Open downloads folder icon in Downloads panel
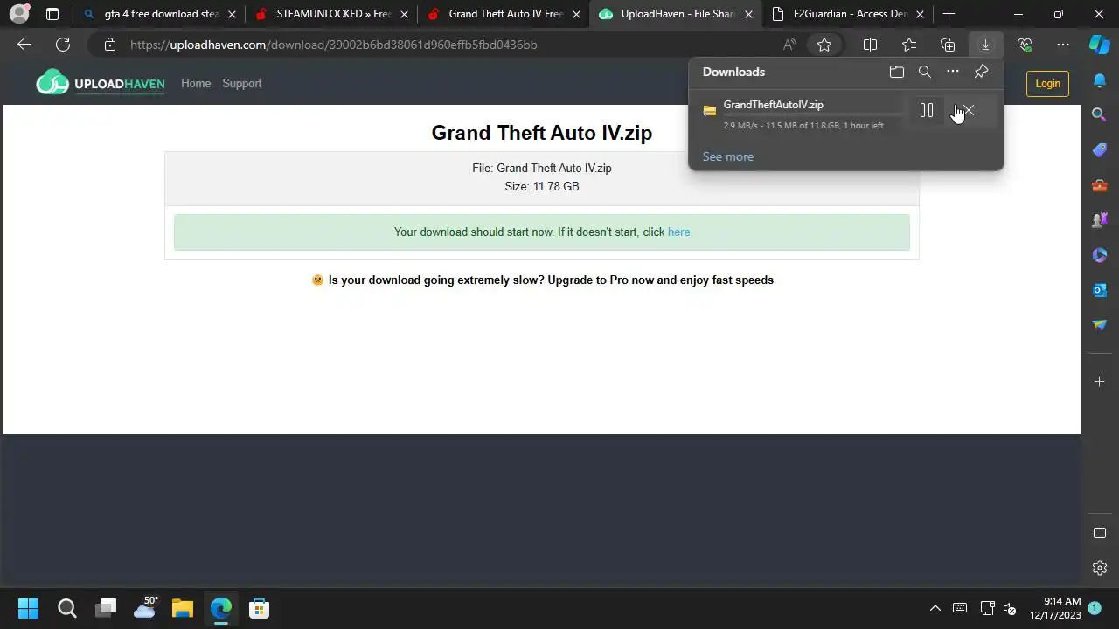The image size is (1119, 629). tap(897, 72)
